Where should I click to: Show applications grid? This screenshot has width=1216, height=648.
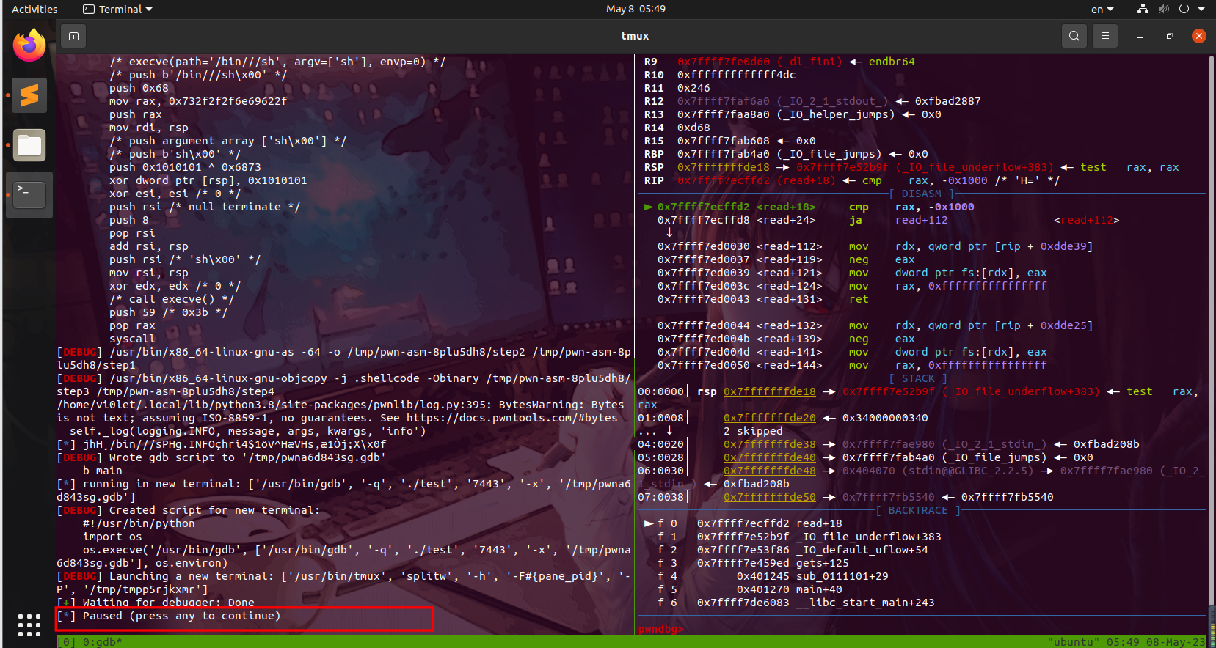[x=29, y=625]
